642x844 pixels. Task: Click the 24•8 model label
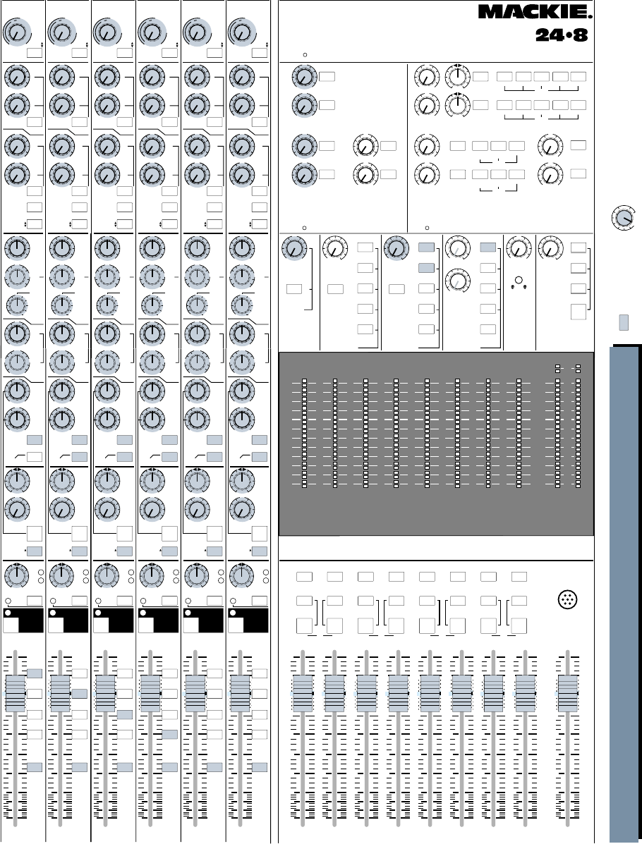click(x=561, y=35)
